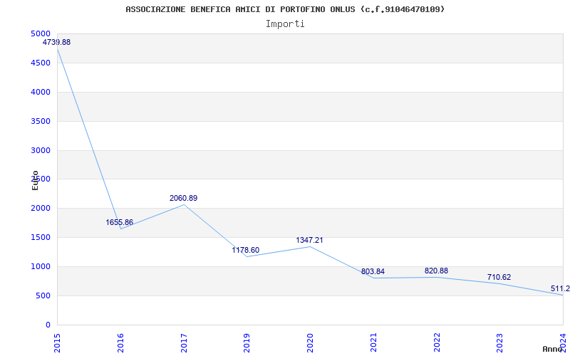Viewport: 570px width, 356px height.
Task: Select the 803.84 data label
Action: 373,272
